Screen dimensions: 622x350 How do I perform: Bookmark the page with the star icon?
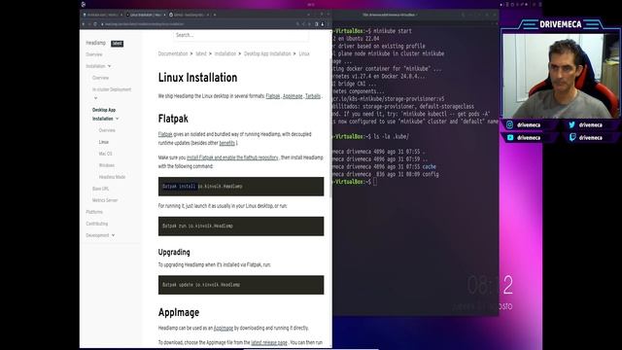click(309, 24)
